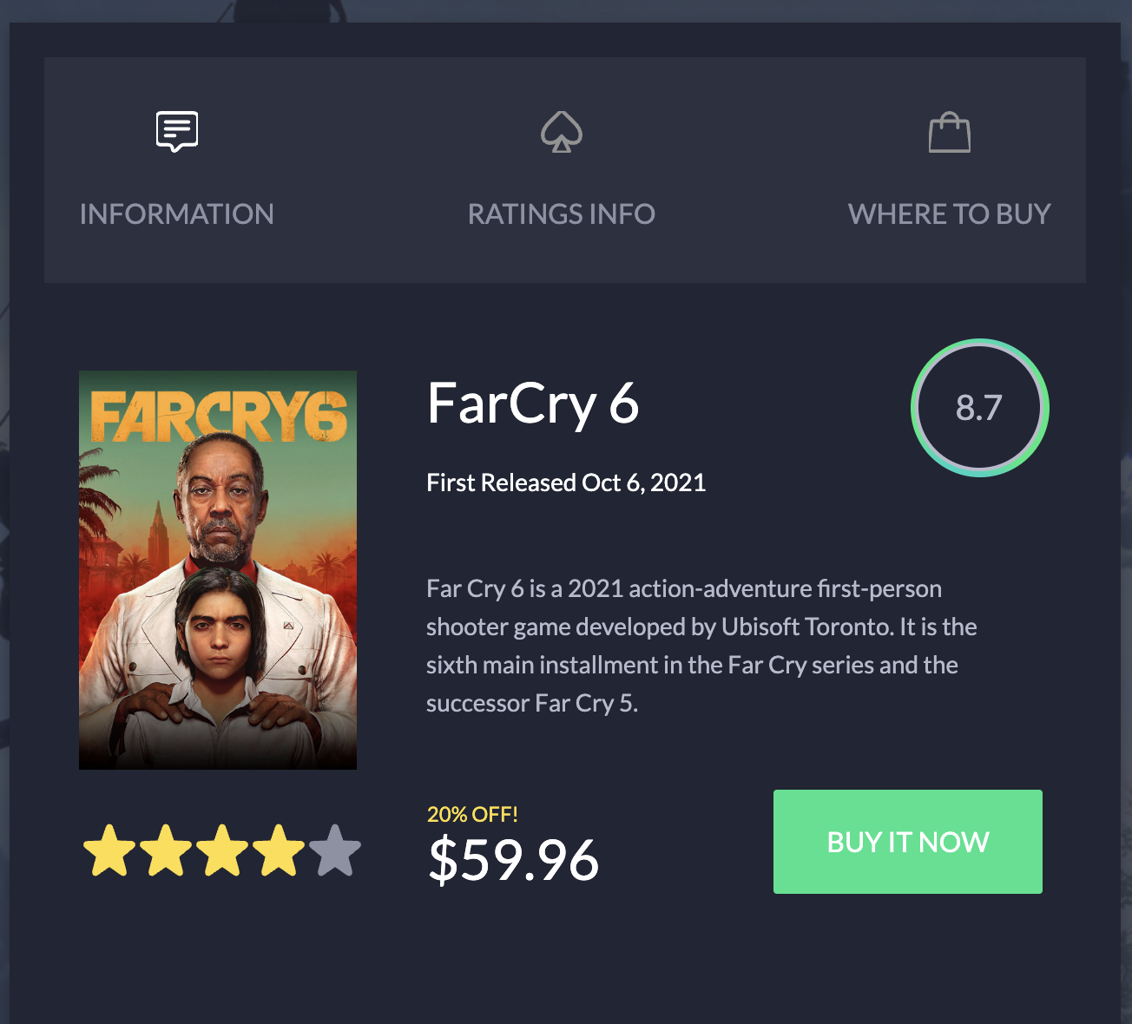
Task: Click the 20% OFF! promotion label
Action: tap(472, 814)
